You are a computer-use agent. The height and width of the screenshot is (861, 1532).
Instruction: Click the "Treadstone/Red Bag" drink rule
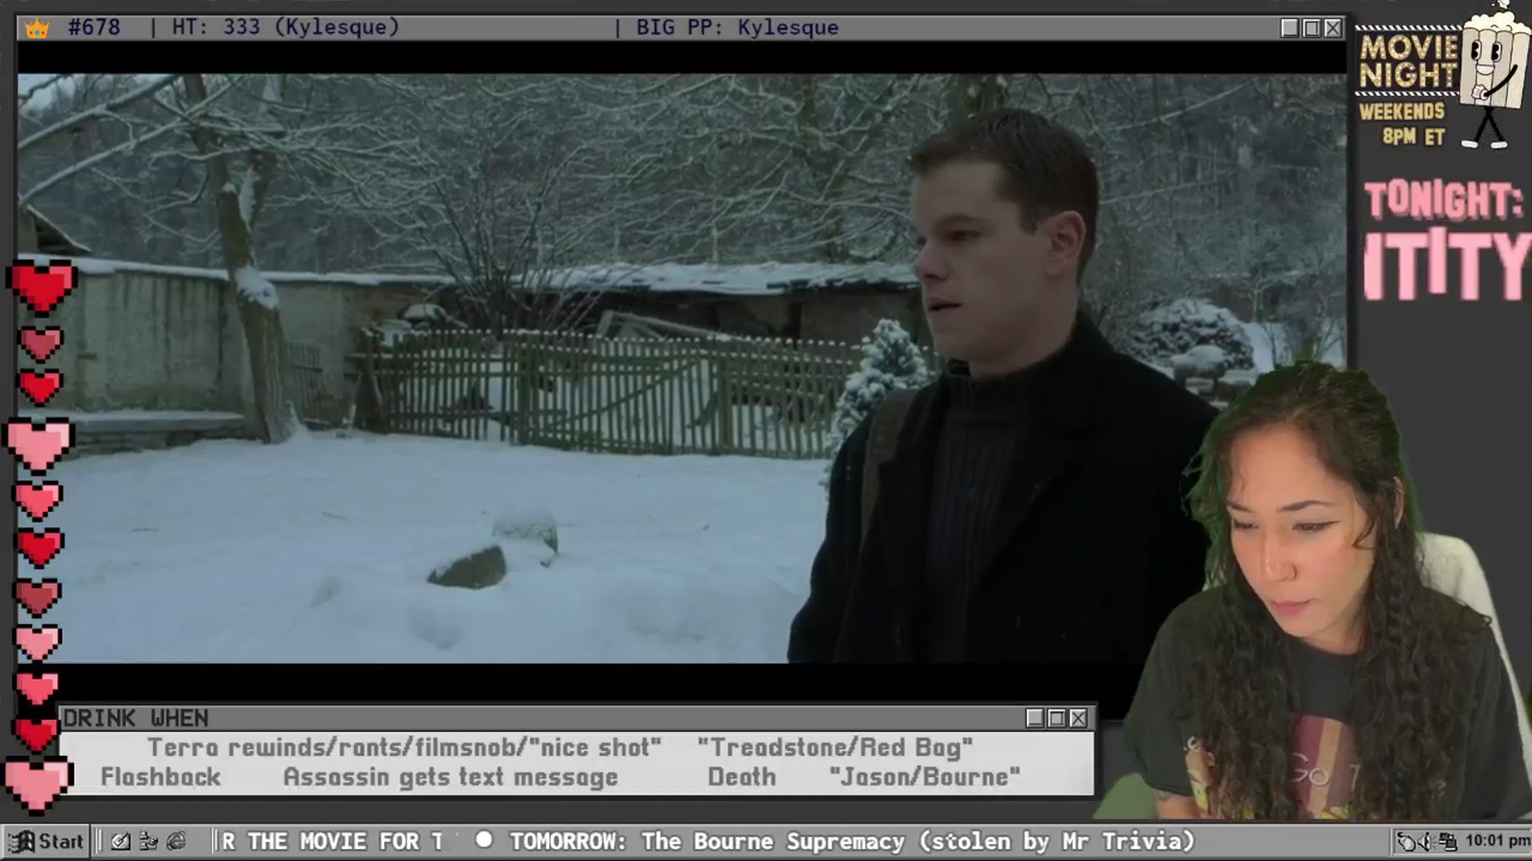835,748
